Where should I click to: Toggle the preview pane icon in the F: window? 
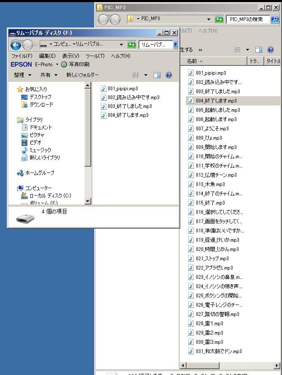point(157,75)
